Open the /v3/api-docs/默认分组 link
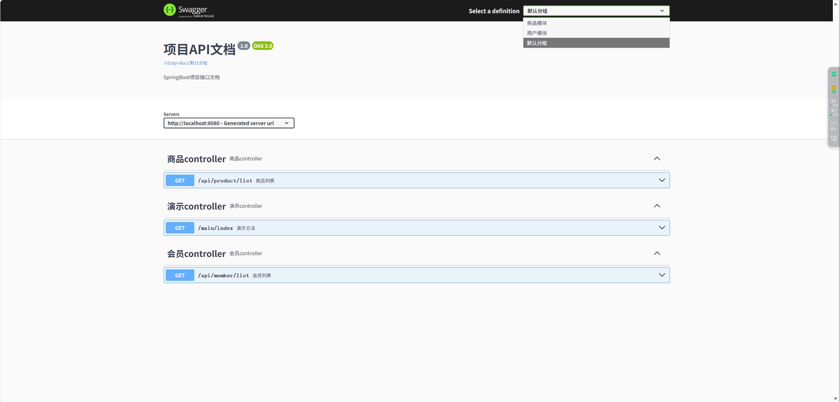Screen dimensions: 840x402 click(x=185, y=63)
